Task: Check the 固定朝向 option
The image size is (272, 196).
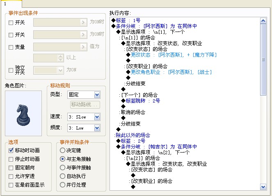Action: pos(11,168)
